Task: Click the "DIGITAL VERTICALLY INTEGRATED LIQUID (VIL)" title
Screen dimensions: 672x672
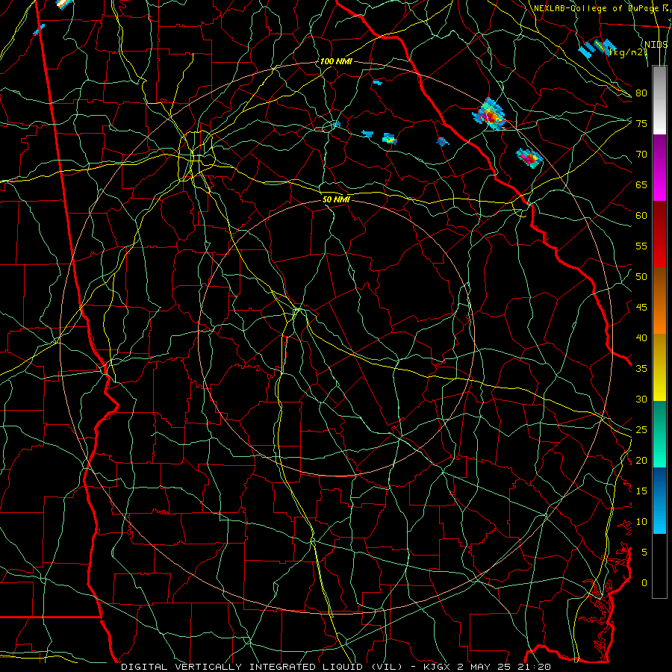Action: point(262,667)
